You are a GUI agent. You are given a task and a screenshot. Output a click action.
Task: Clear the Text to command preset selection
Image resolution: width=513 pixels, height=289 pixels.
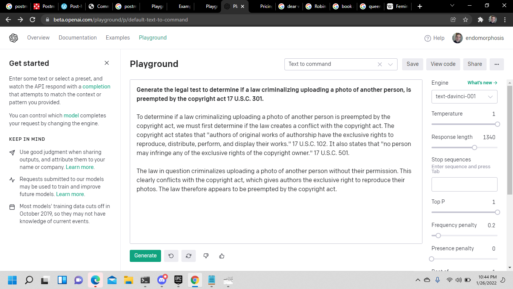point(380,64)
